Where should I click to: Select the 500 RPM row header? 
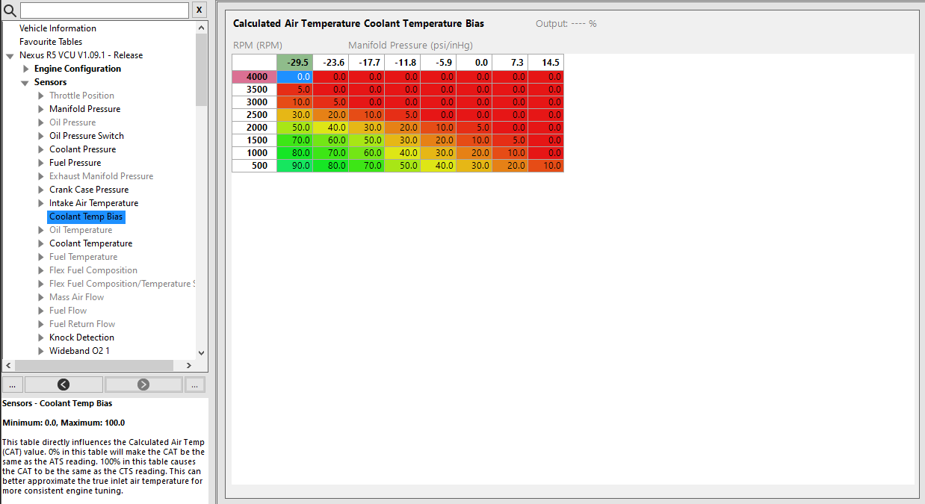point(254,166)
